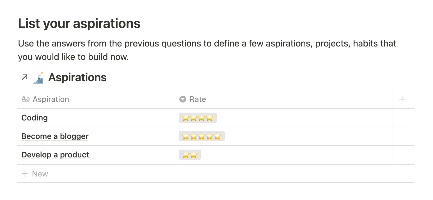Open the Coding page
433x200 pixels.
pos(35,118)
